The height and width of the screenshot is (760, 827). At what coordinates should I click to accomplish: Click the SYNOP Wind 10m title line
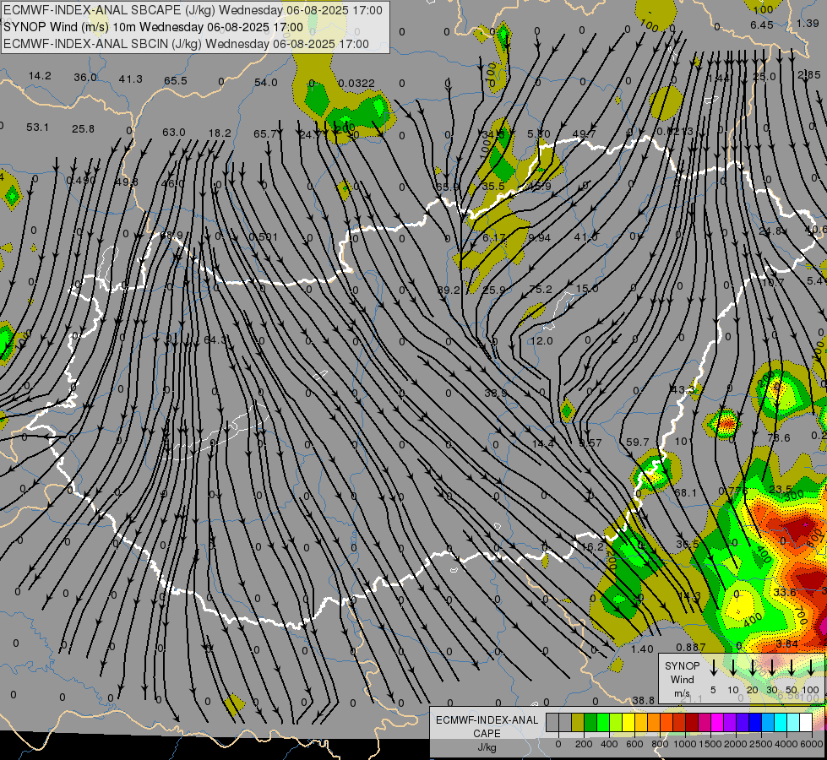click(153, 27)
